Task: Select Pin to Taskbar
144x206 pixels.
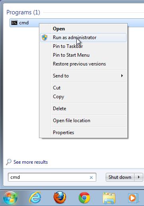Action: tap(68, 46)
